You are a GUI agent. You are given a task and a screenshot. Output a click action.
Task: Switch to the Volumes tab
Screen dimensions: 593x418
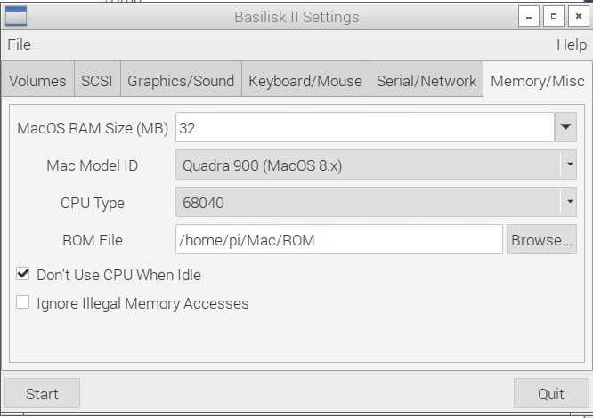point(37,81)
